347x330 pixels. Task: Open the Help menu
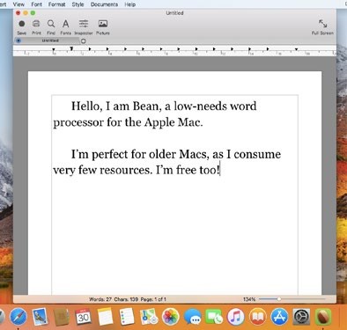(129, 4)
